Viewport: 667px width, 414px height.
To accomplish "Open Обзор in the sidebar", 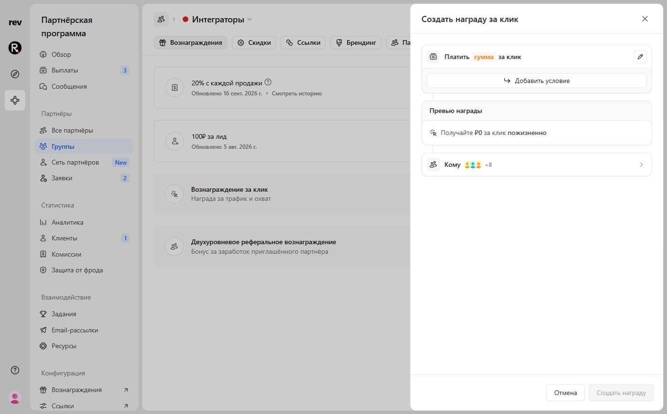I will (84, 54).
